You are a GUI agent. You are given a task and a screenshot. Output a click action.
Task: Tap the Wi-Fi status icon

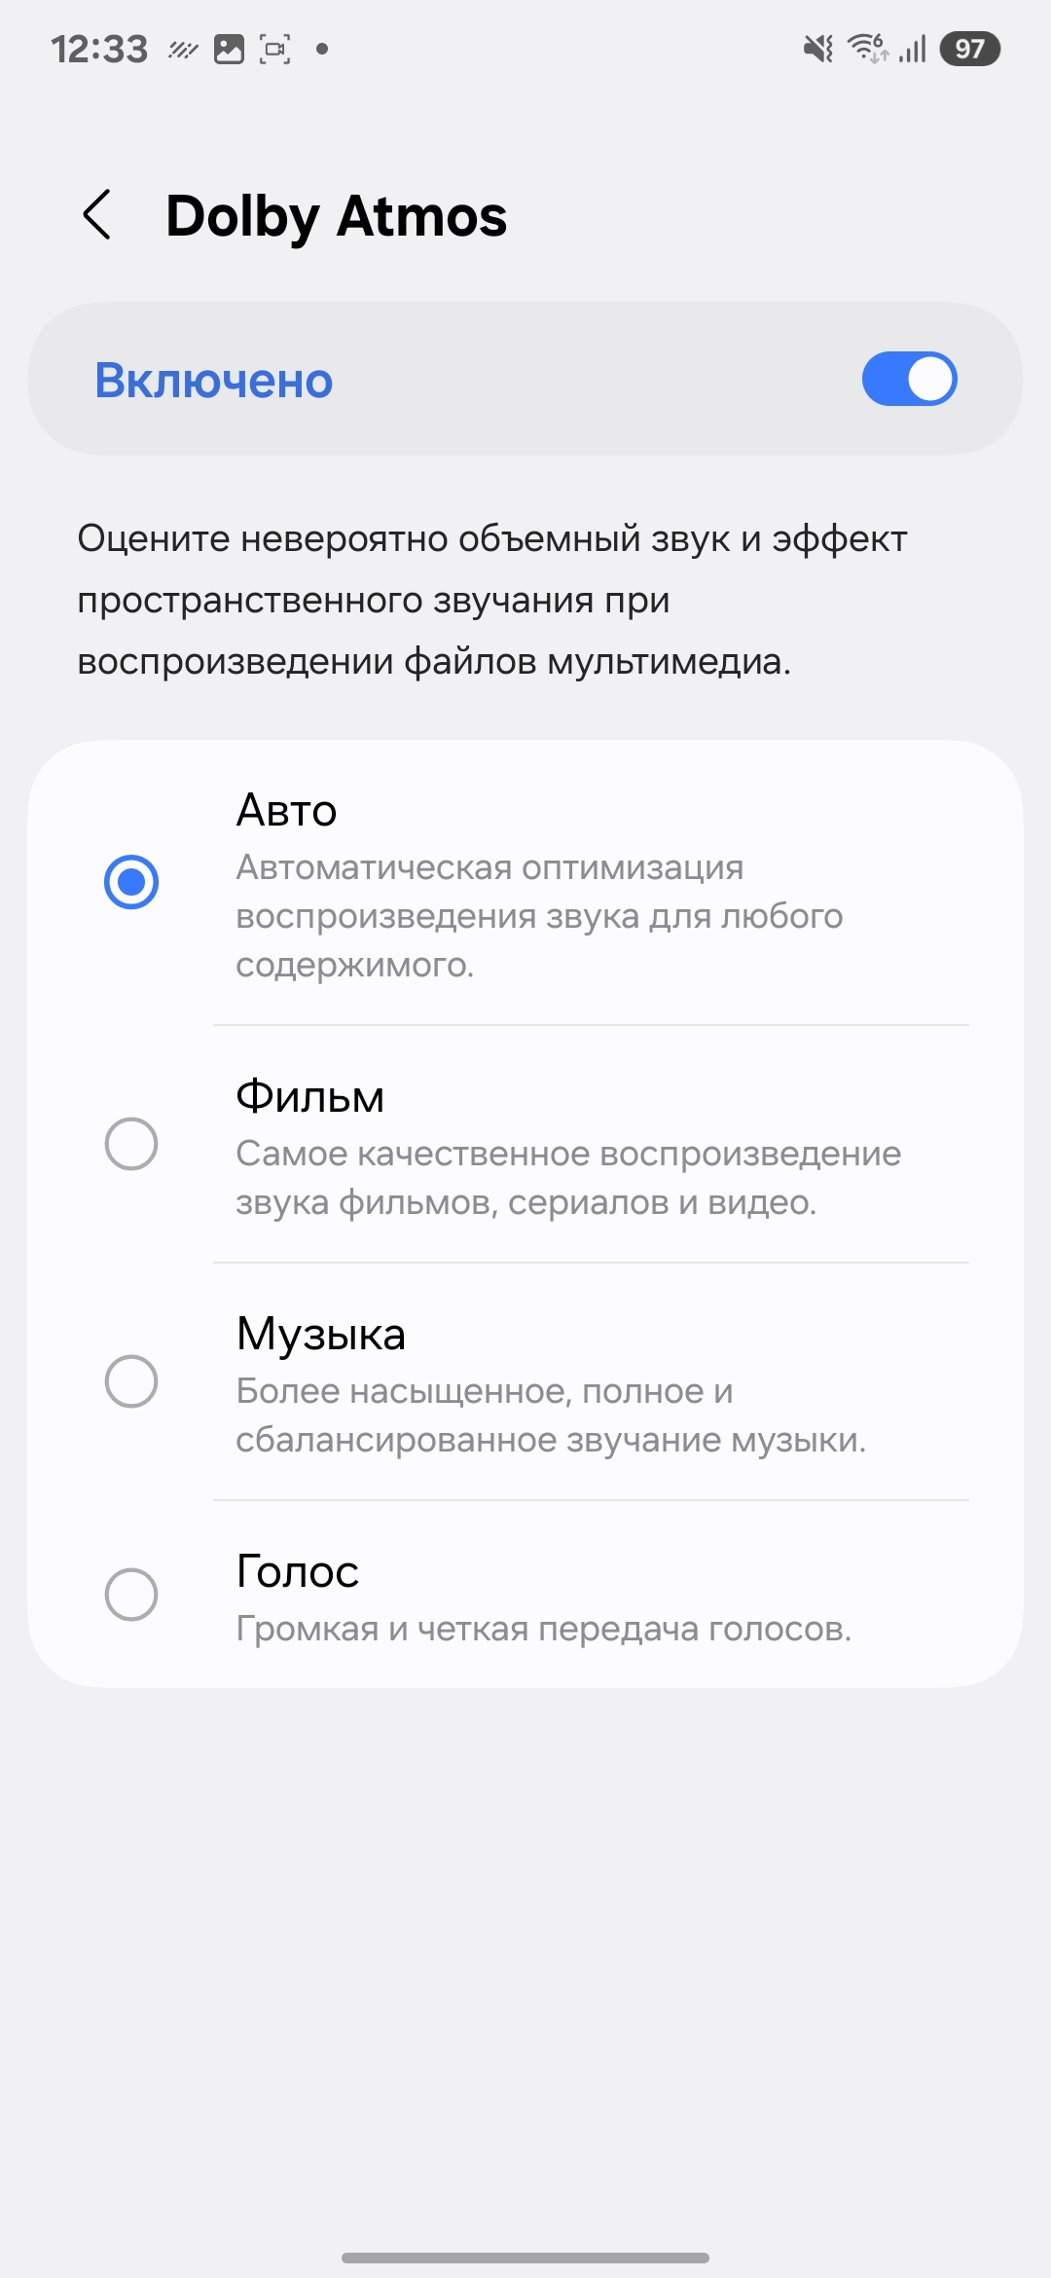tap(867, 48)
